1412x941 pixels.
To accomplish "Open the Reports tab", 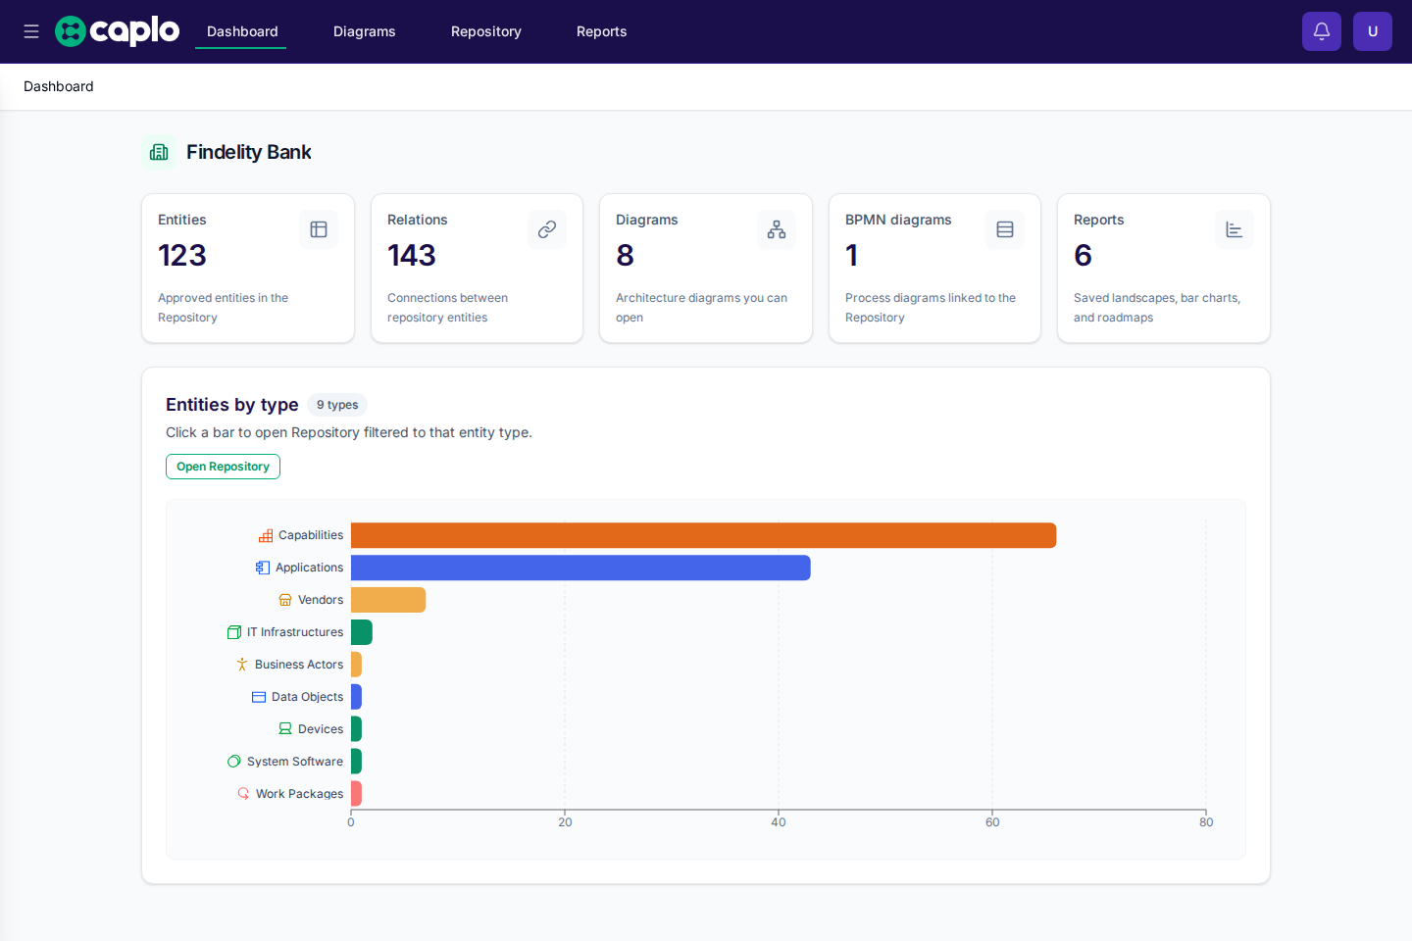I will coord(601,31).
